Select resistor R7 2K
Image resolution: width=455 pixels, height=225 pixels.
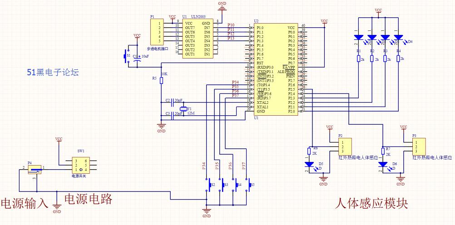(x=383, y=151)
